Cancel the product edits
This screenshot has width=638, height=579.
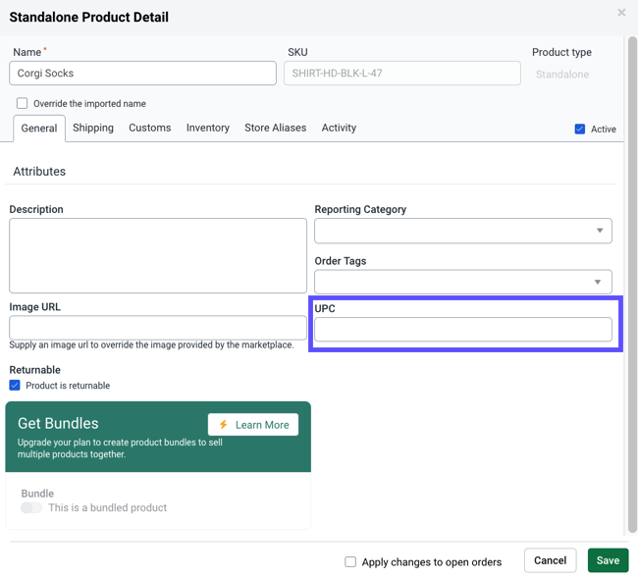click(550, 560)
